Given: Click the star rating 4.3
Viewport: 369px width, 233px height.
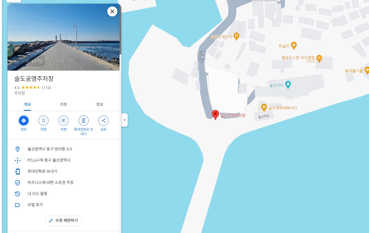Looking at the screenshot, I should click(x=27, y=88).
